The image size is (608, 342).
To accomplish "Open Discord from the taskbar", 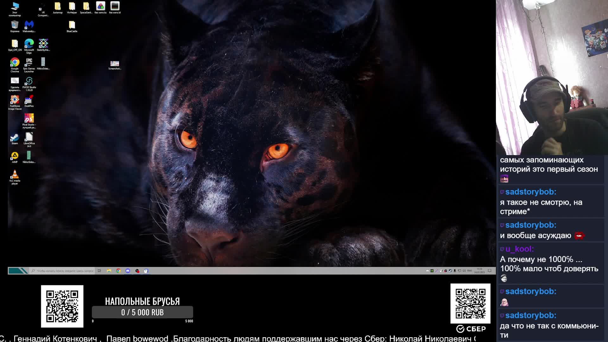I will pyautogui.click(x=128, y=271).
